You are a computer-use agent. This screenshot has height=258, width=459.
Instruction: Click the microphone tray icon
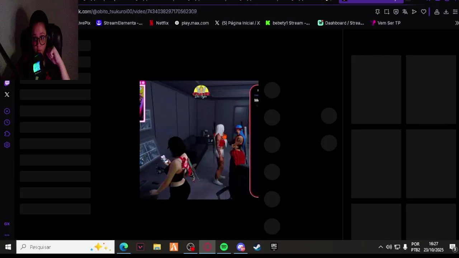tap(405, 247)
